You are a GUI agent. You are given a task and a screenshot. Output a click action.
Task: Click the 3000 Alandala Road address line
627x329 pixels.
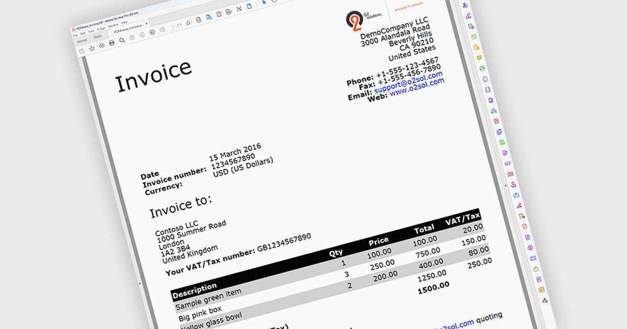[396, 37]
